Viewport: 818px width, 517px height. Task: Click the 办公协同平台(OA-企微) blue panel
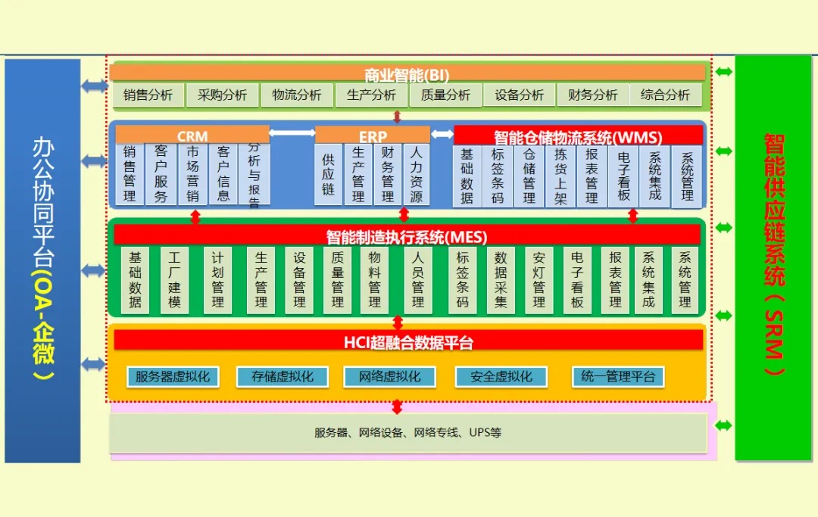(x=42, y=260)
